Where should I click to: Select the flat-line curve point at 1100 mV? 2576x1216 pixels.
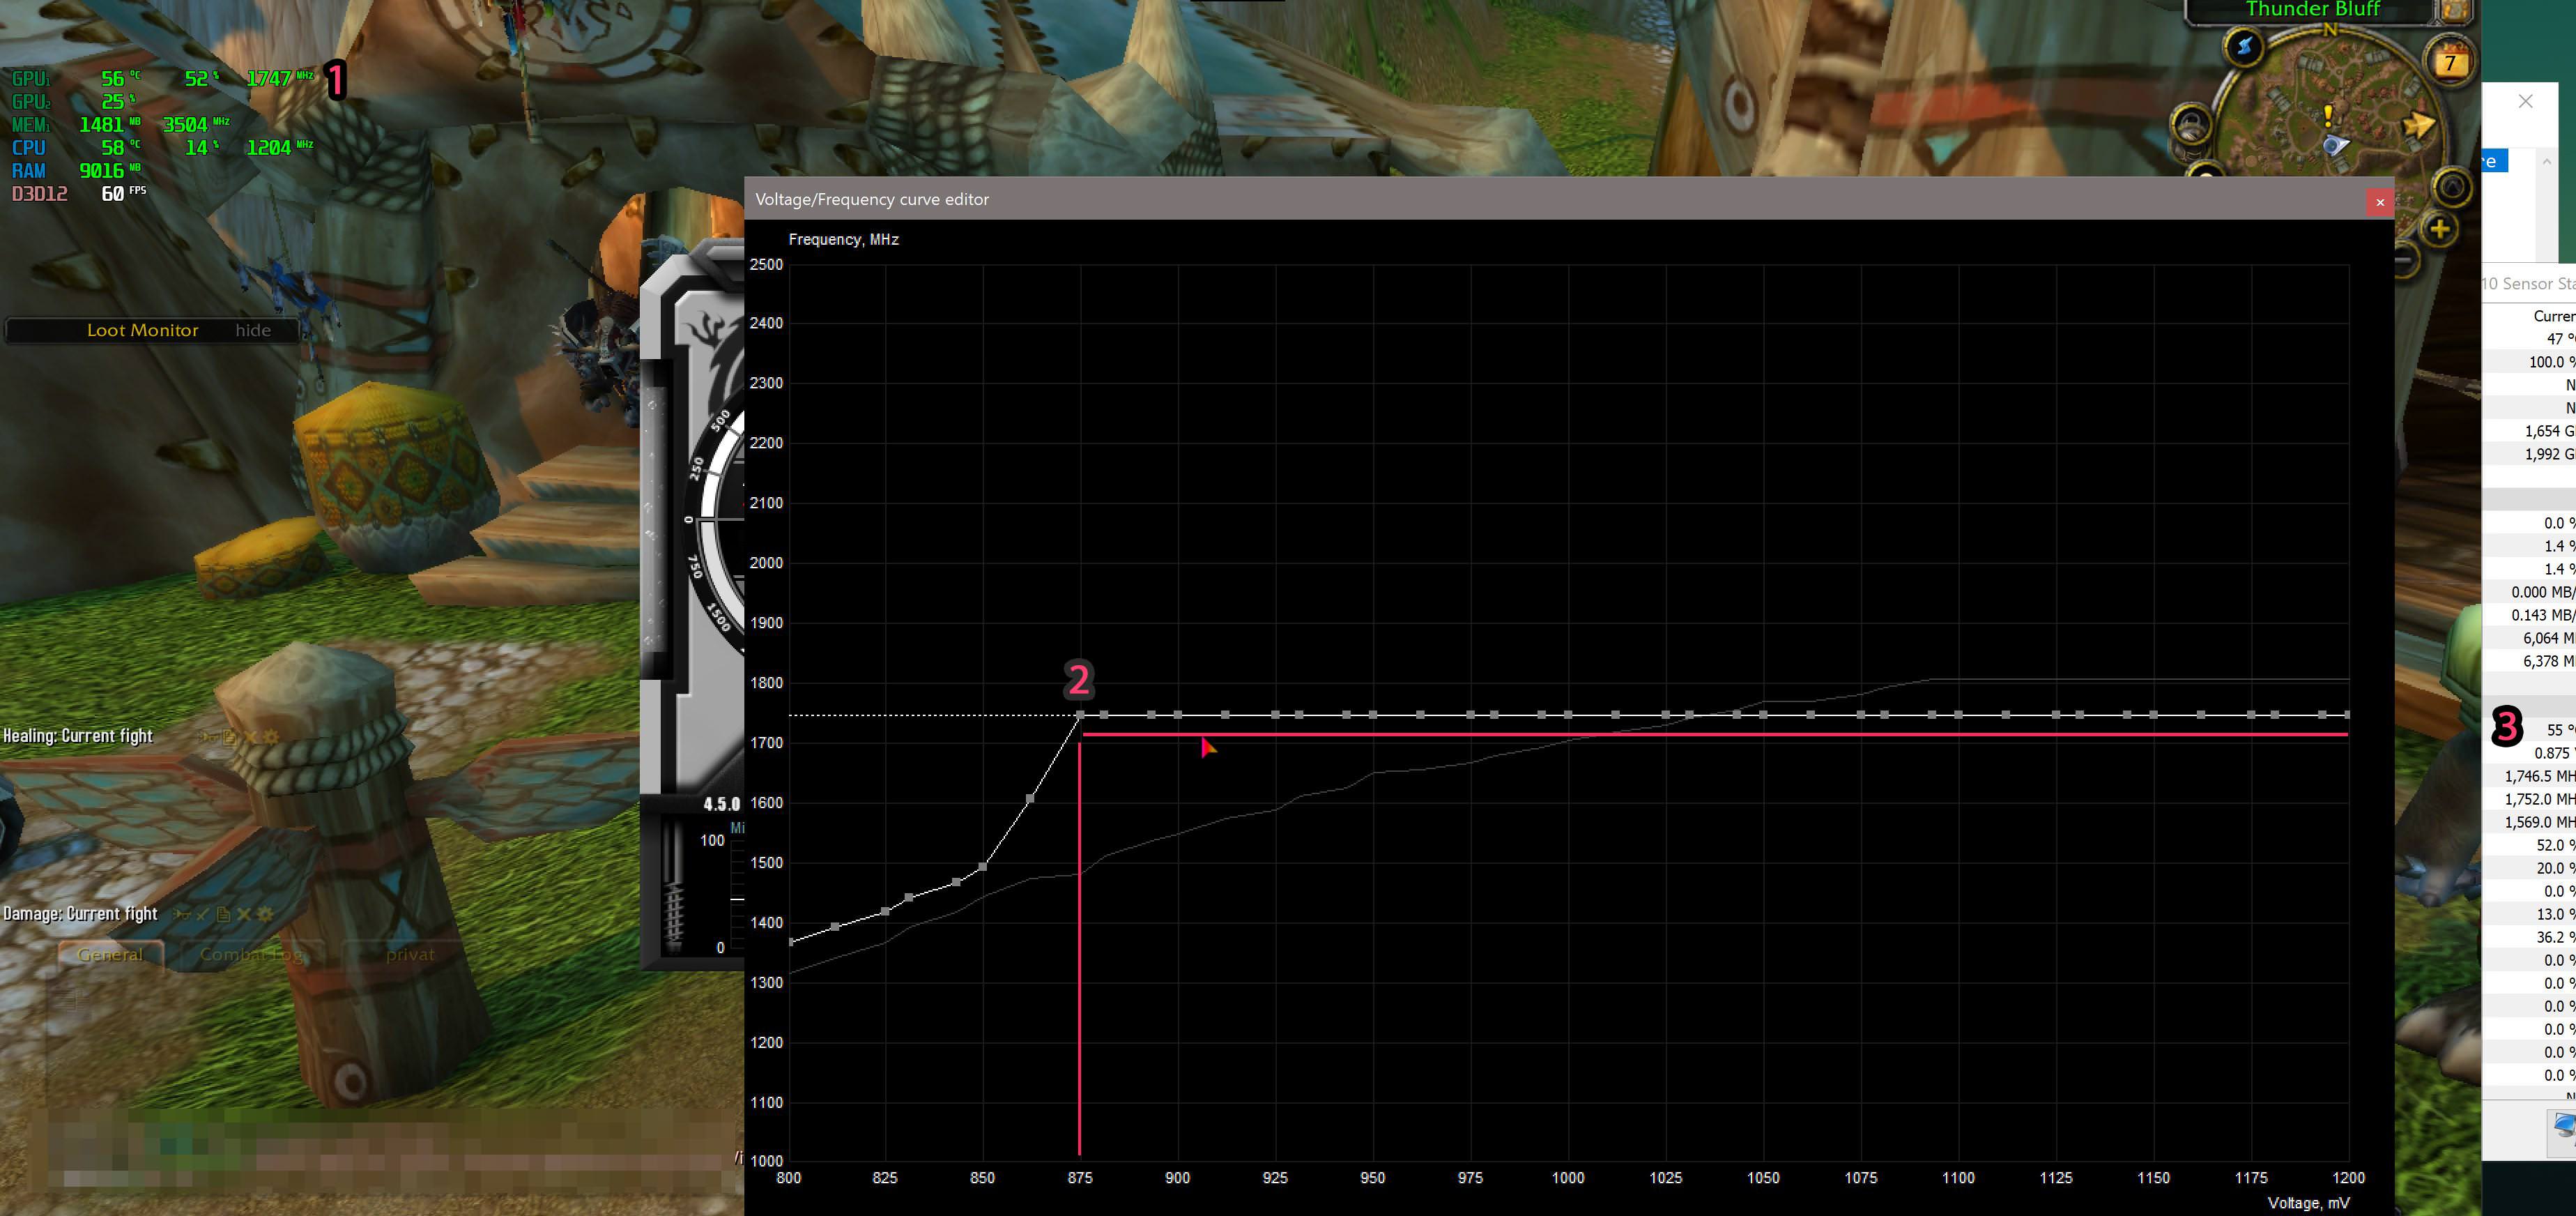(x=1958, y=715)
